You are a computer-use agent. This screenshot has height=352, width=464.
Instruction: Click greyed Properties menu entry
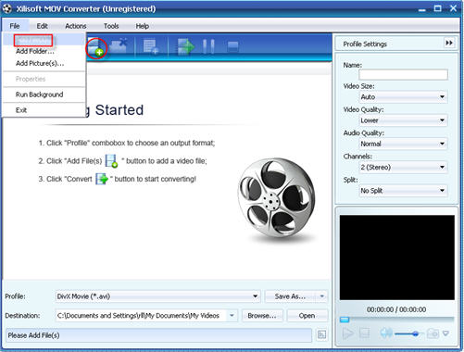tap(31, 79)
